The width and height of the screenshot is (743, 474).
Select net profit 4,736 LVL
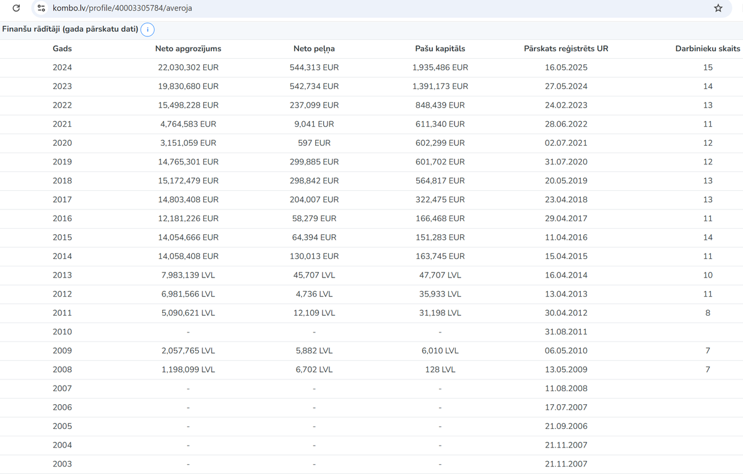[314, 294]
